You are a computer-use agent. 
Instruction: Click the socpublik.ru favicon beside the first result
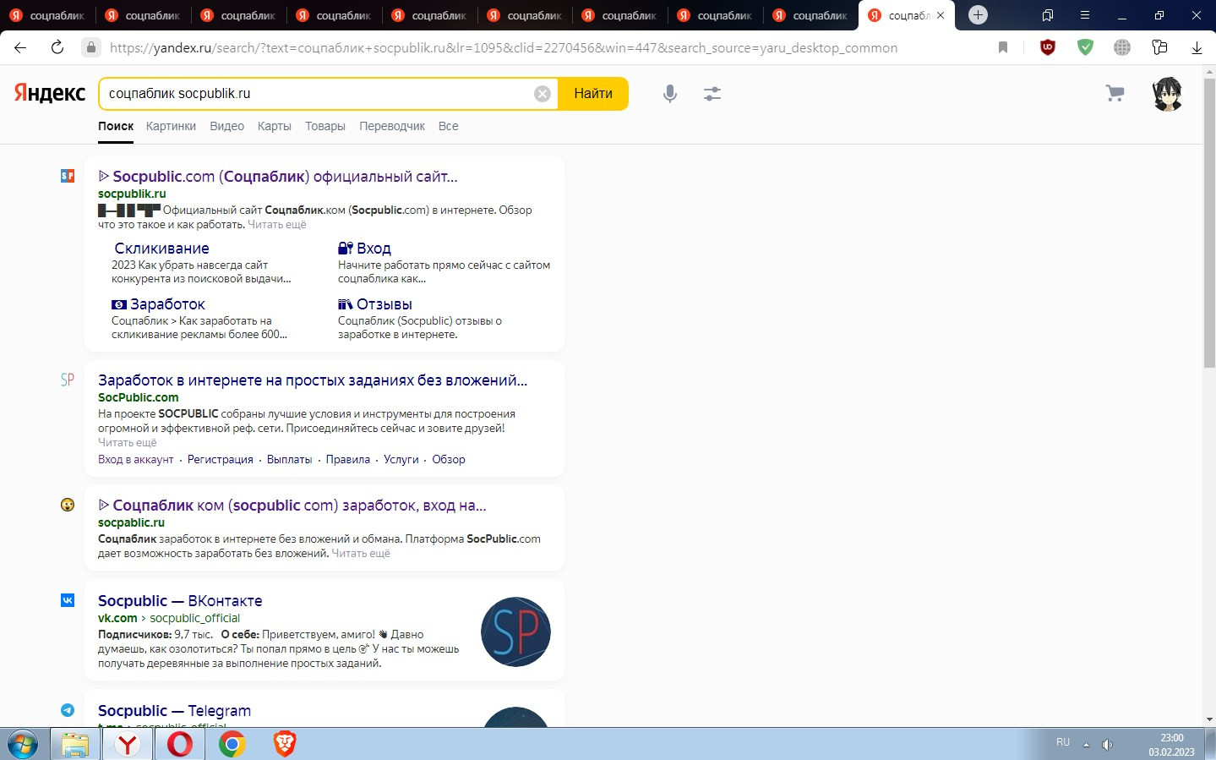coord(68,176)
